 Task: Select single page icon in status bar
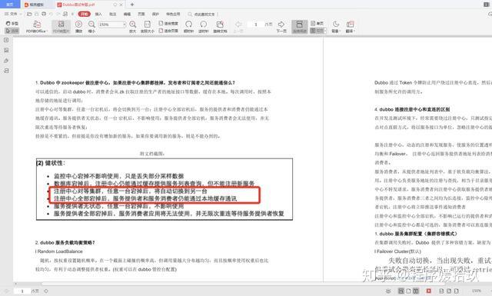[408, 291]
